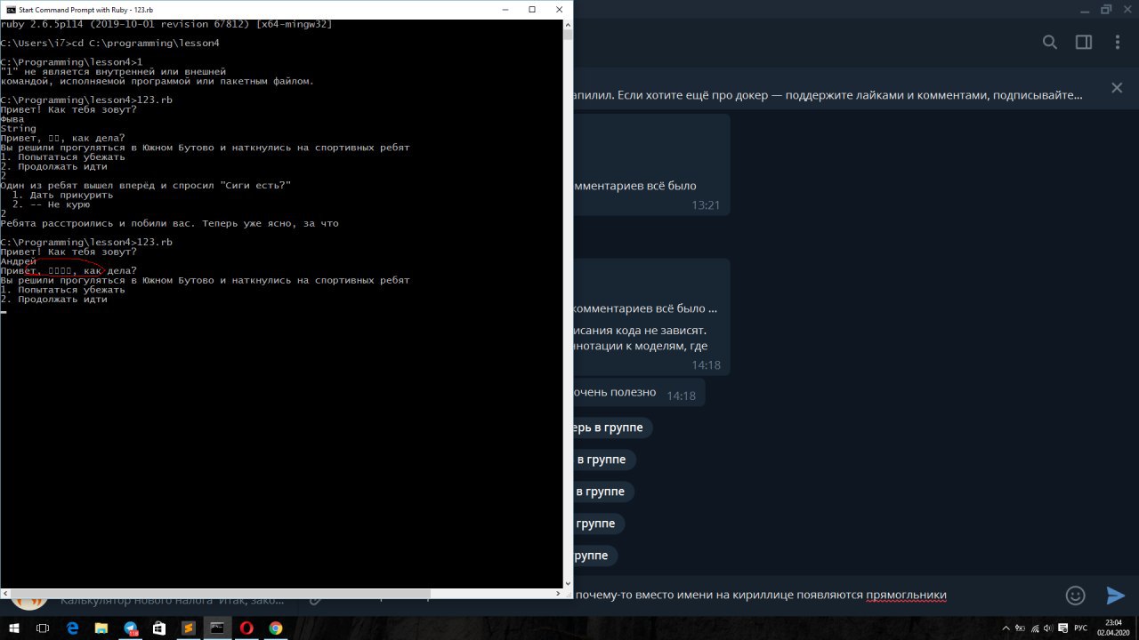Screen dimensions: 1139x640
Task: Click the message bubble 'очень полезно'
Action: [x=639, y=393]
